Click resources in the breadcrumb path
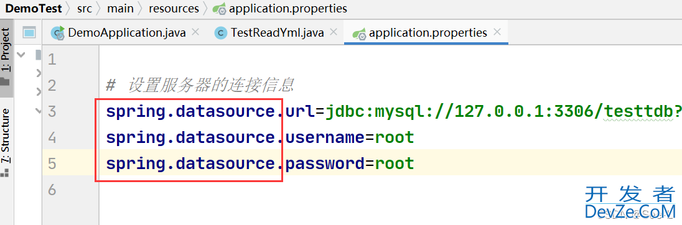The image size is (682, 225). point(174,8)
